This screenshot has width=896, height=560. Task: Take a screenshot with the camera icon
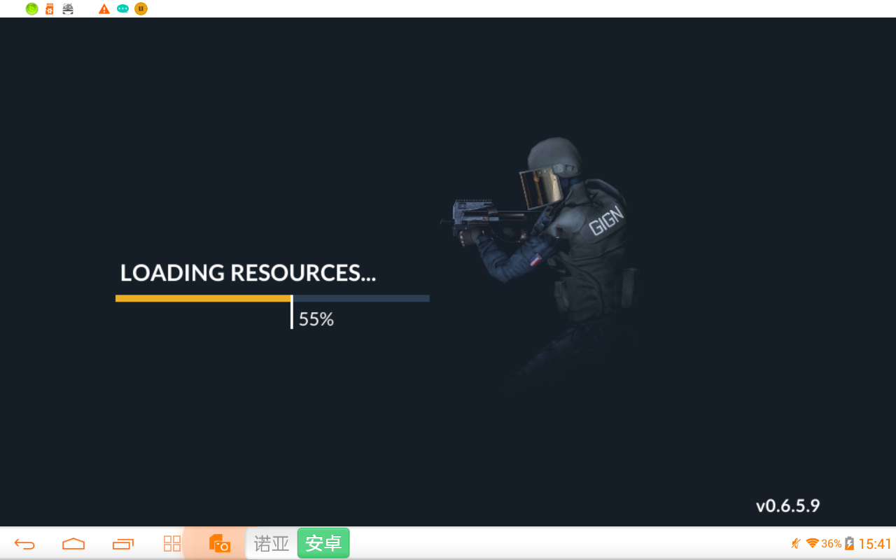point(220,543)
